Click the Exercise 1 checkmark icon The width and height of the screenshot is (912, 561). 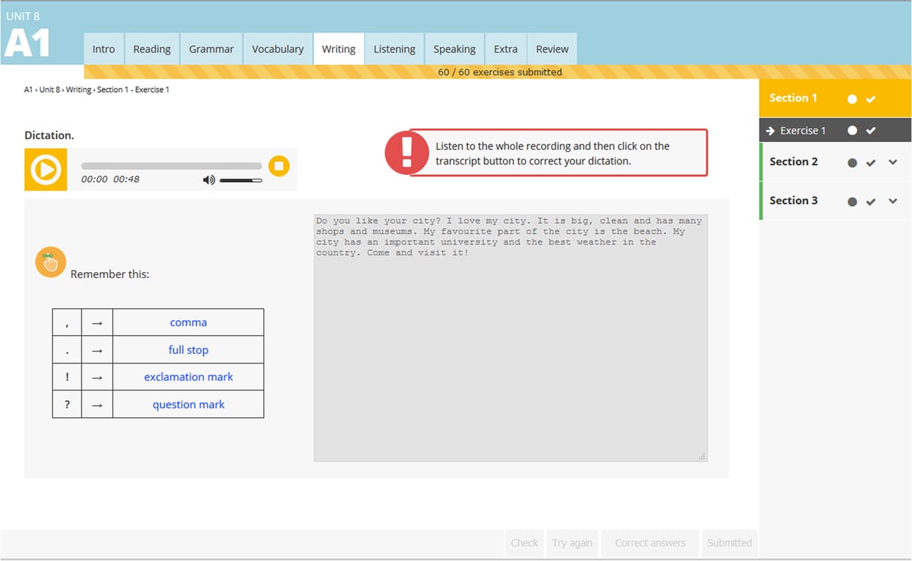coord(871,130)
